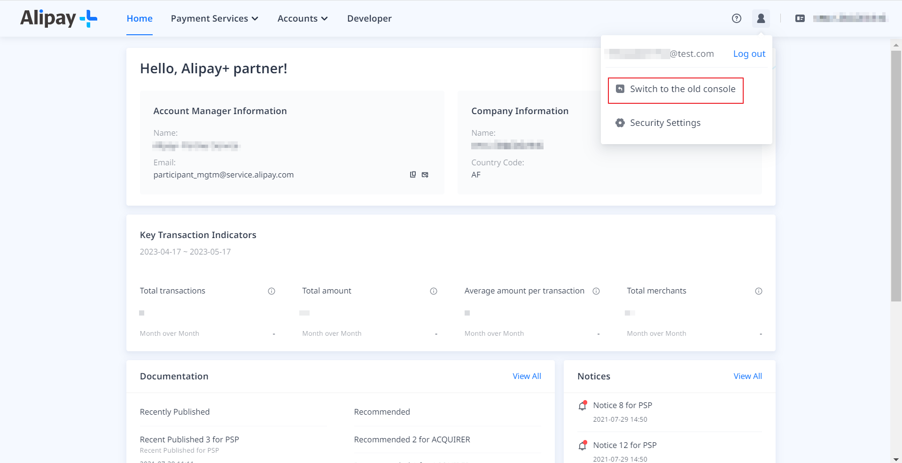Open Security Settings via the gear icon
Screen dimensions: 902x463
[x=620, y=123]
